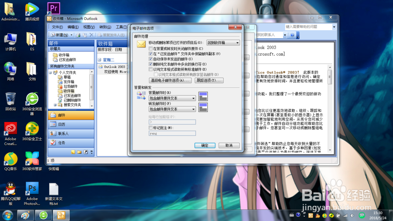The width and height of the screenshot is (393, 221).
Task: Click the print icon in Outlook toolbar
Action: [78, 35]
